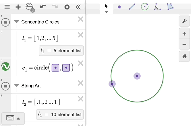Select the Polygon tool
The image size is (191, 126).
[x=170, y=7]
